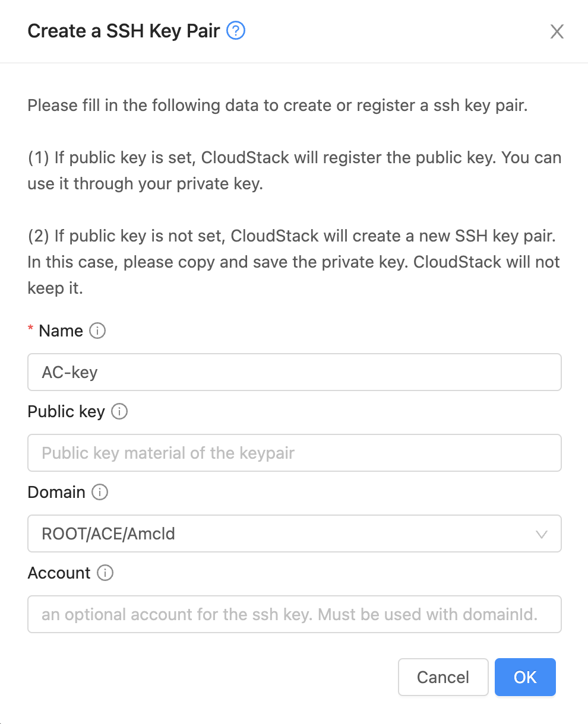Click the info icon next to Domain

100,492
